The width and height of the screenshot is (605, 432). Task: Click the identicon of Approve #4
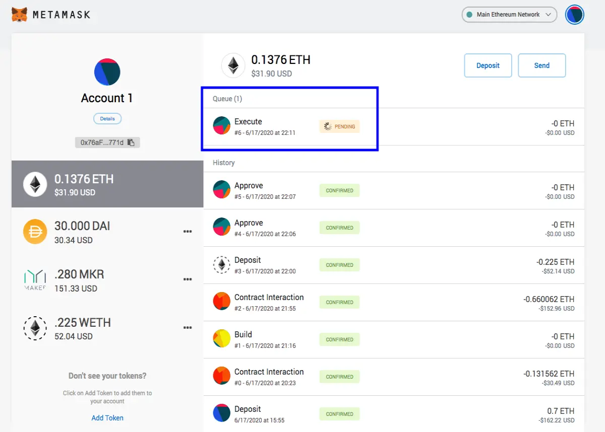coord(222,227)
